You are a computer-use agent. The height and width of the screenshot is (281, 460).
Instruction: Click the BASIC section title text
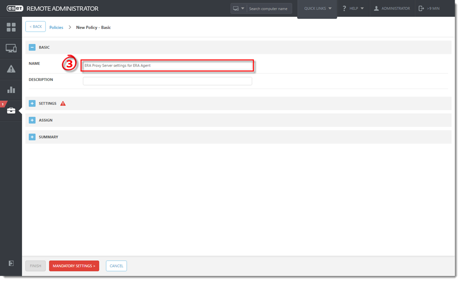[x=44, y=48]
